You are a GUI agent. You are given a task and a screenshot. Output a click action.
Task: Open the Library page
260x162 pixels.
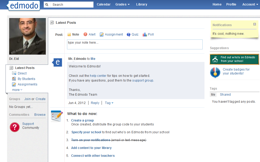pyautogui.click(x=142, y=4)
